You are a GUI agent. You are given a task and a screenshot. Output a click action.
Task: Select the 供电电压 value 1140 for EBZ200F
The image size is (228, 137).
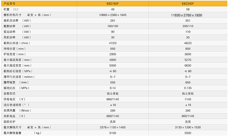click(x=188, y=99)
